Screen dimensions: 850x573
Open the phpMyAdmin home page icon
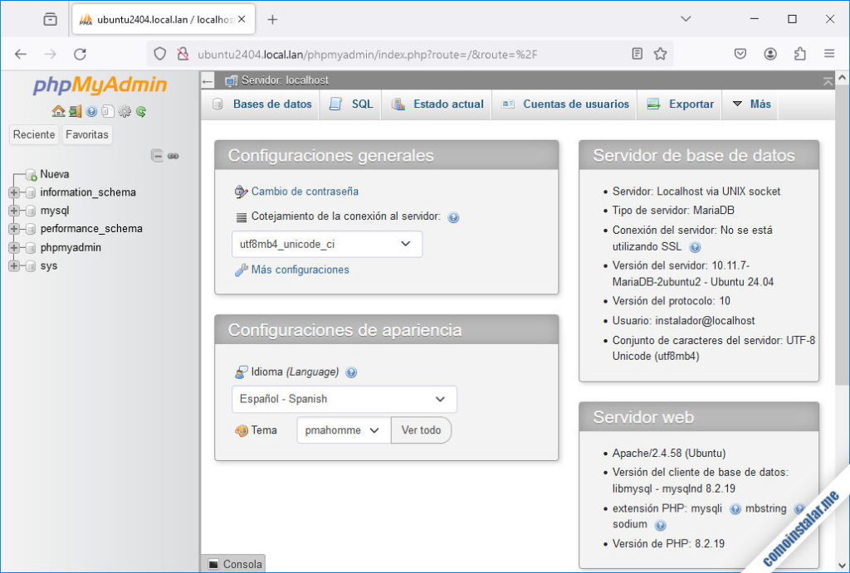coord(58,111)
